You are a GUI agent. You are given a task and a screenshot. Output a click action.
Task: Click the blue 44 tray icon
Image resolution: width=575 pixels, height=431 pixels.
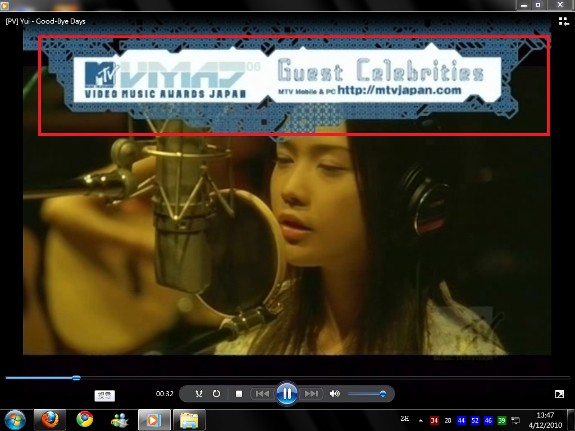[x=462, y=420]
